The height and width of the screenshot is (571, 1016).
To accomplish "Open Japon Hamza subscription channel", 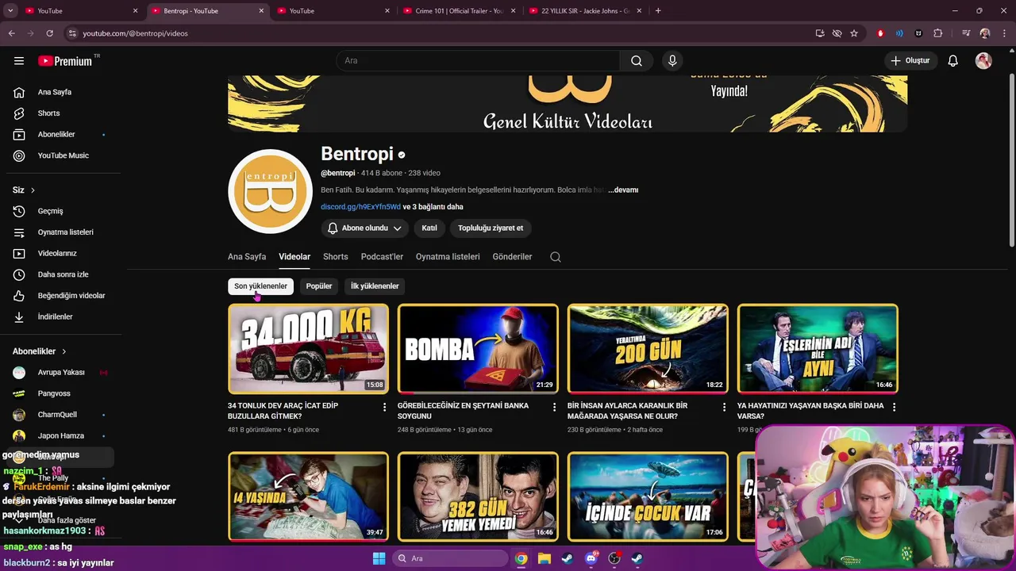I will tap(60, 436).
